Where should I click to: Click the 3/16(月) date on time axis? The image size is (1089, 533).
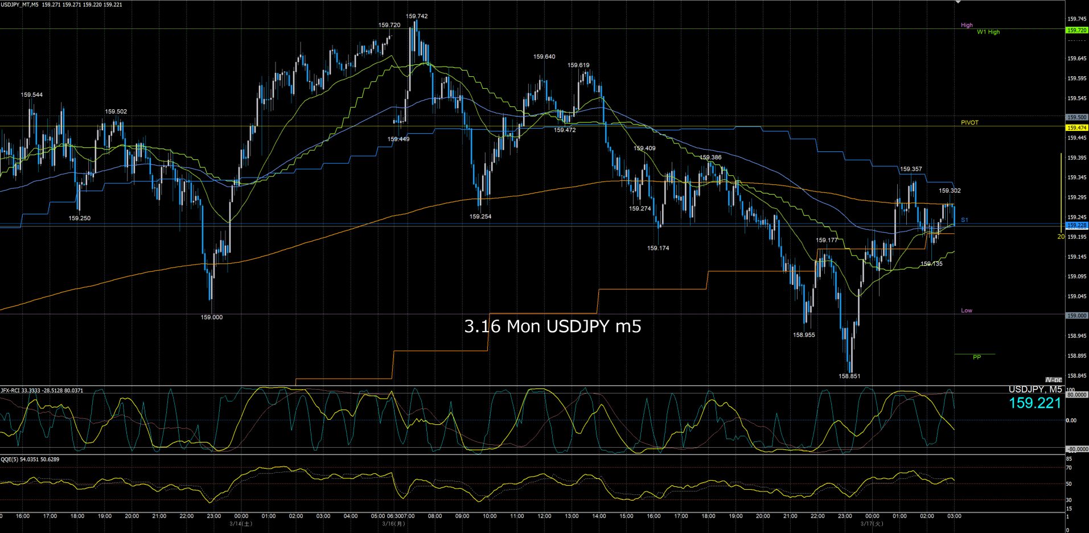click(x=394, y=523)
